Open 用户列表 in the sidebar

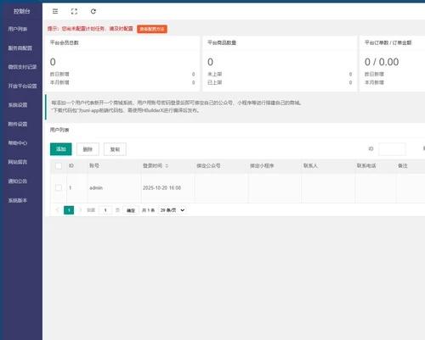pyautogui.click(x=18, y=29)
